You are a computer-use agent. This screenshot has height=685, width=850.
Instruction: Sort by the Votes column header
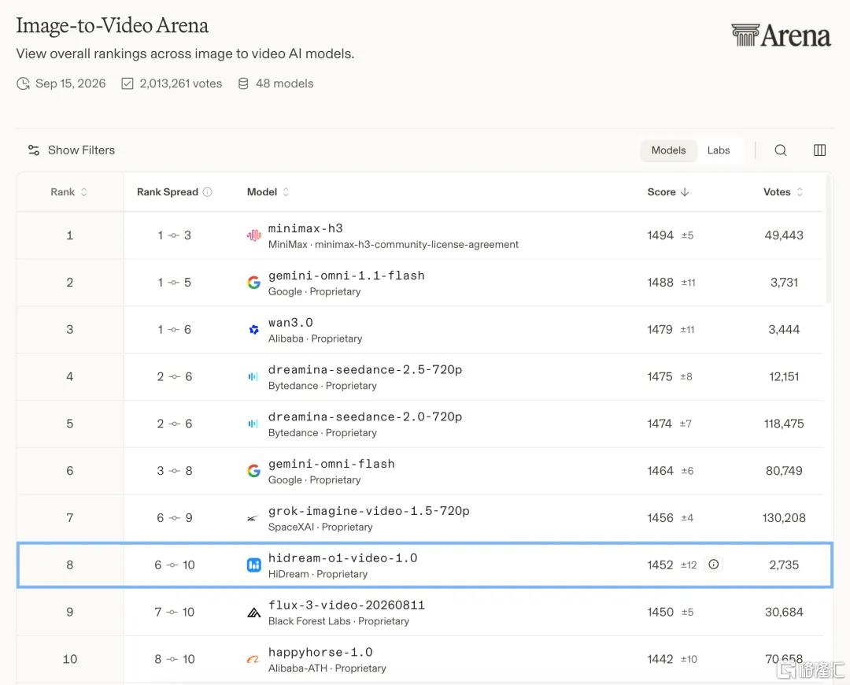click(783, 192)
